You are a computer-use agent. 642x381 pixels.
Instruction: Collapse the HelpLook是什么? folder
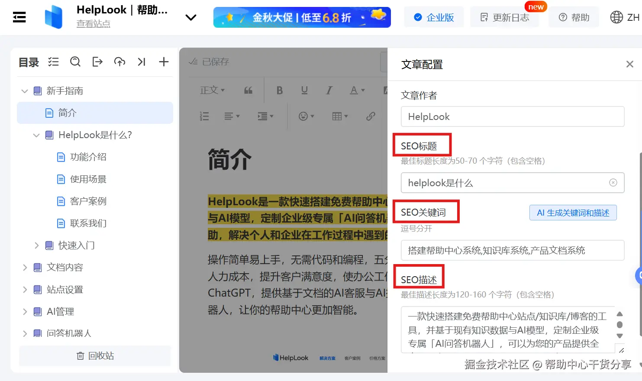pyautogui.click(x=36, y=135)
